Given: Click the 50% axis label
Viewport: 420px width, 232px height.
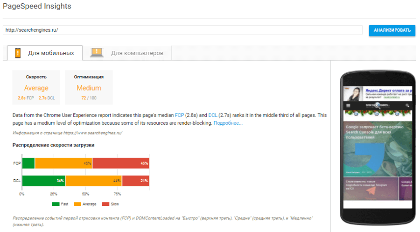Looking at the screenshot, I should click(85, 194).
